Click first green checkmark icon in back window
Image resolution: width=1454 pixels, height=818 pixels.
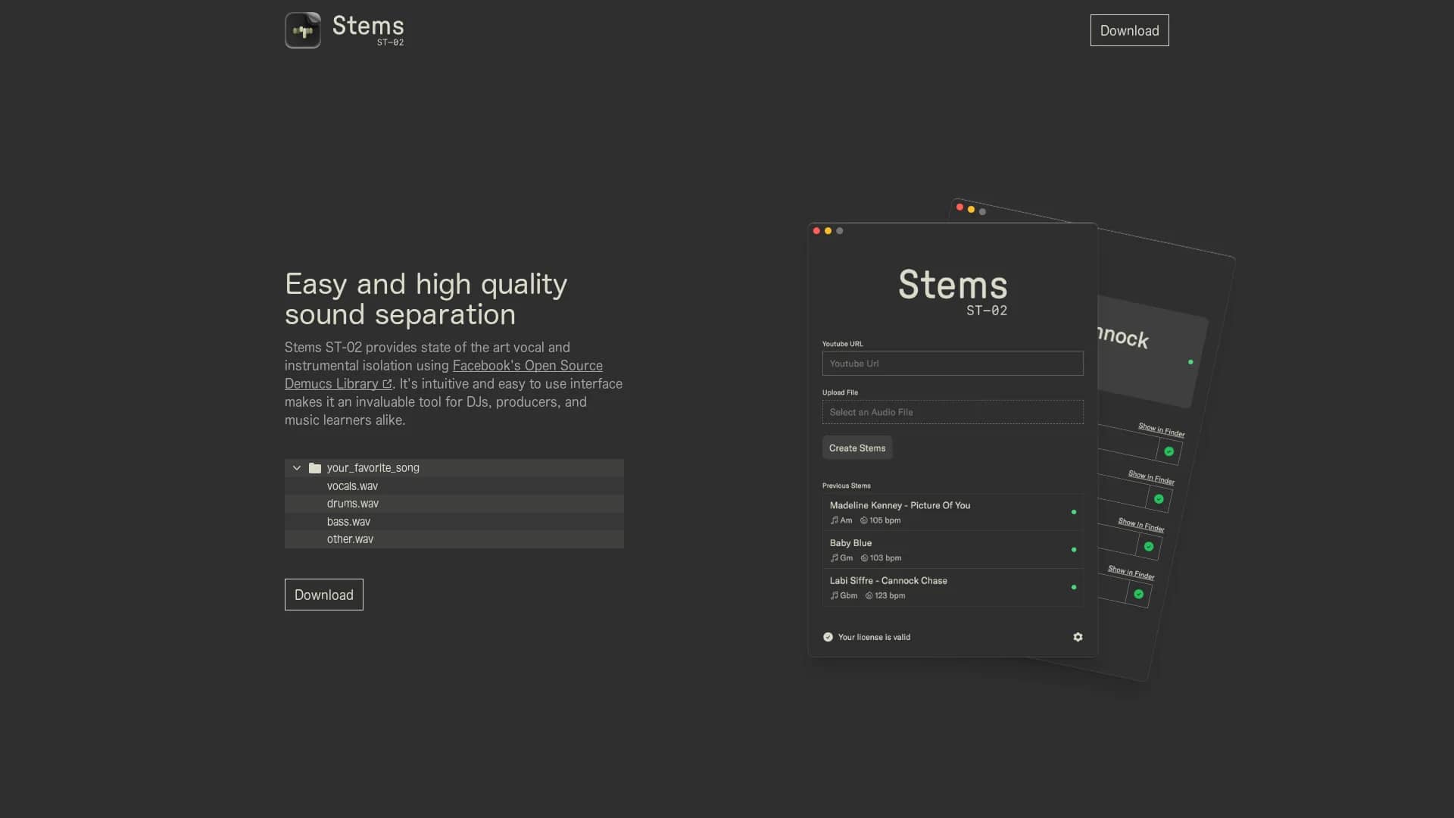(1169, 451)
